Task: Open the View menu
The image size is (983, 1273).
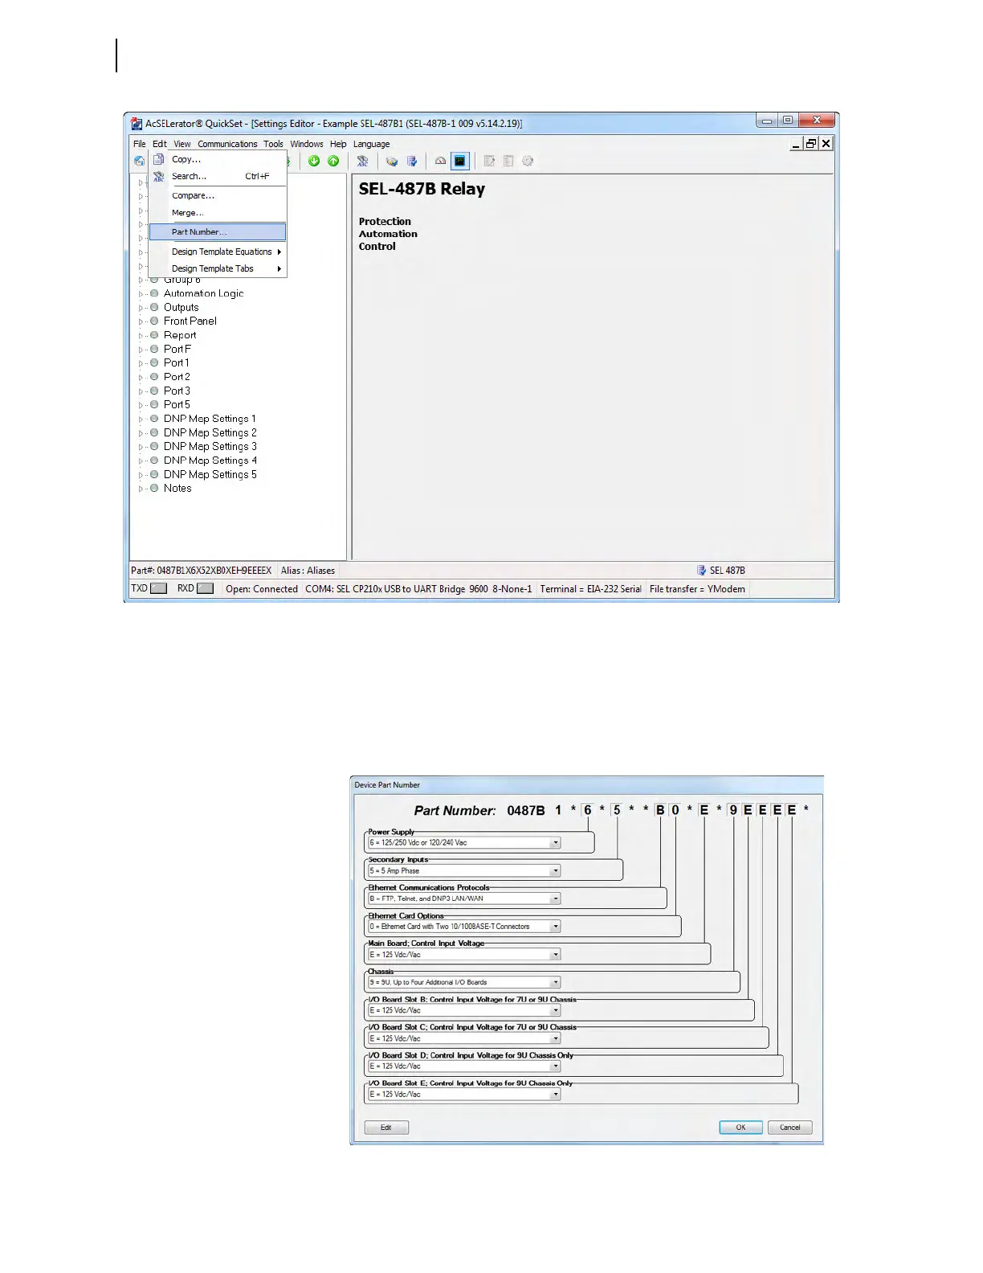Action: tap(182, 144)
